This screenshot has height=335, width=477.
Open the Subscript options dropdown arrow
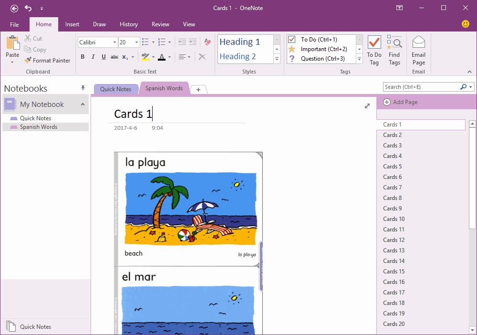click(133, 57)
